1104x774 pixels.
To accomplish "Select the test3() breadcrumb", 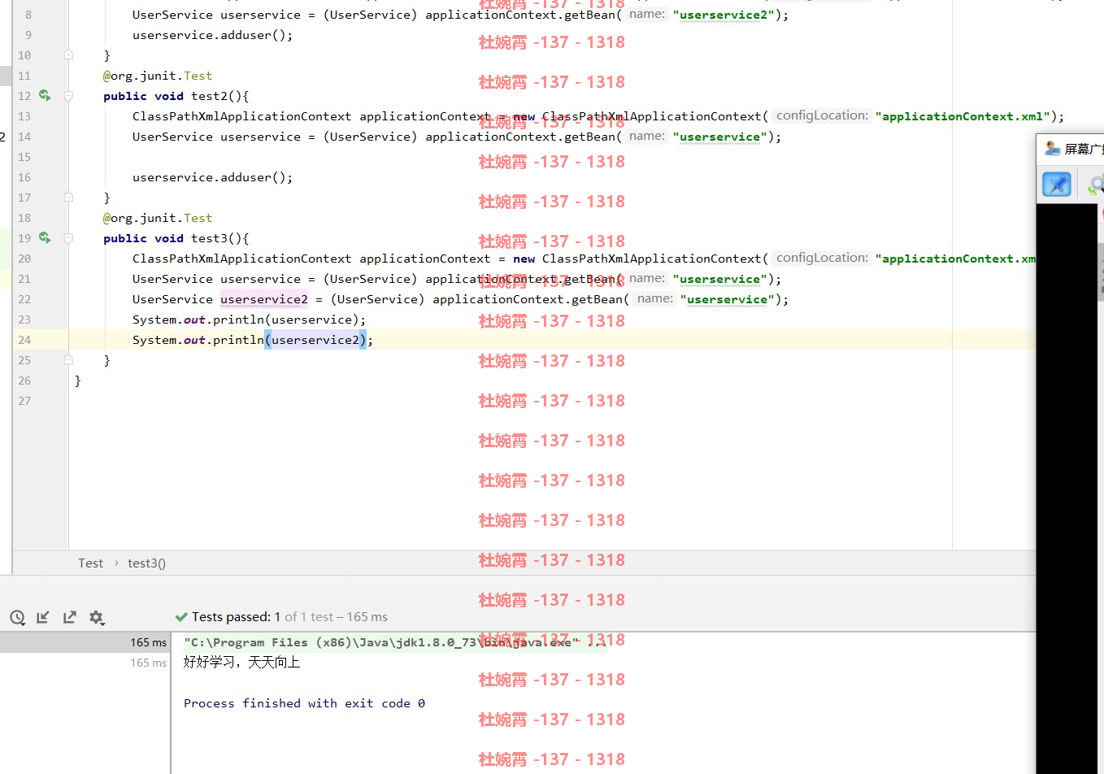I will pyautogui.click(x=146, y=563).
